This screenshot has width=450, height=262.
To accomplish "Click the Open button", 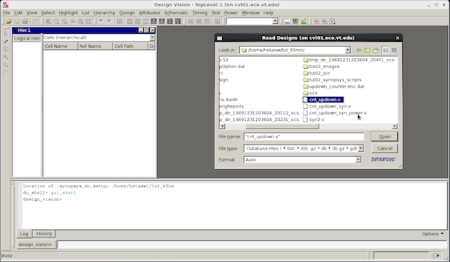I will pos(385,137).
